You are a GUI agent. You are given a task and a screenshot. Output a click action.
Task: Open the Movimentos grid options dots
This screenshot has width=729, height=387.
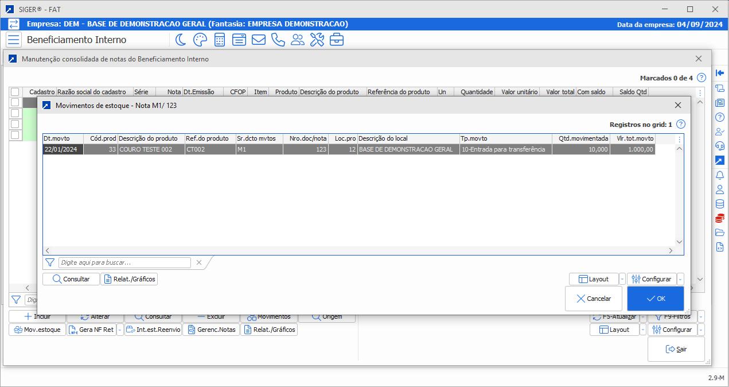[x=680, y=139]
